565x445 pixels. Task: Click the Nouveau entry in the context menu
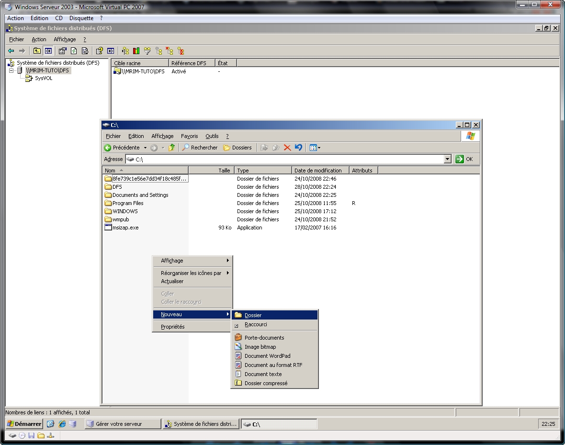click(x=192, y=314)
